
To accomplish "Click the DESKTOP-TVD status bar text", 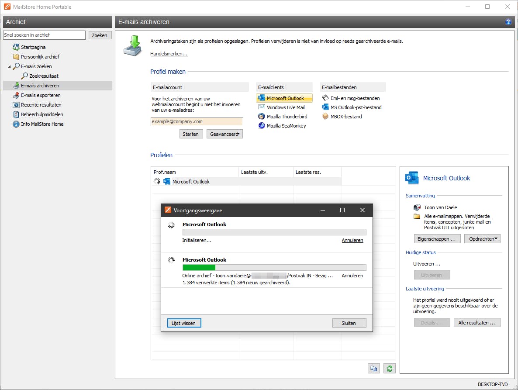I will click(x=493, y=384).
